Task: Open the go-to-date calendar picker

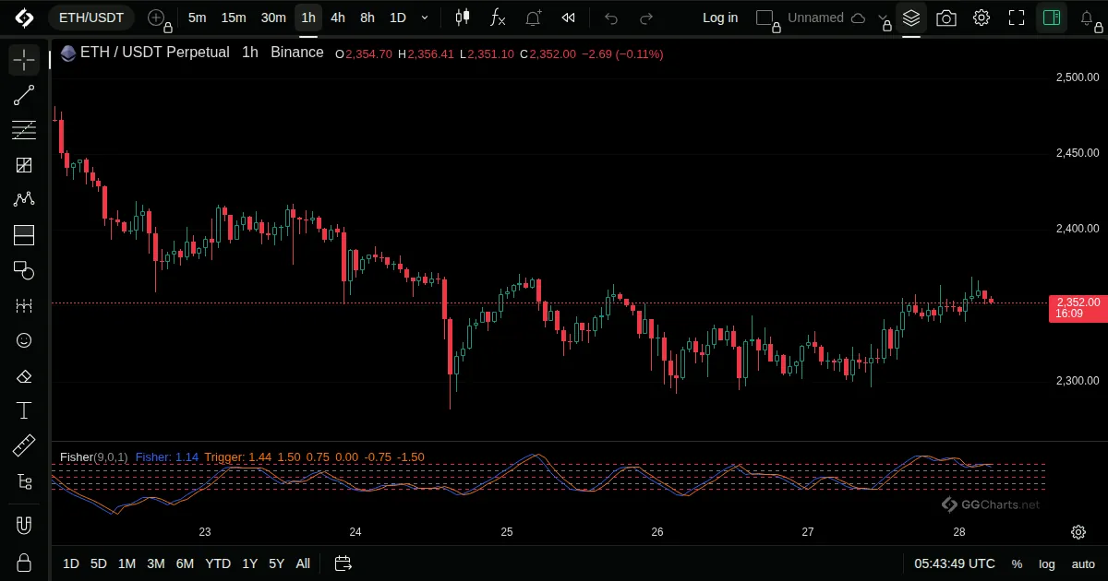Action: pos(343,563)
